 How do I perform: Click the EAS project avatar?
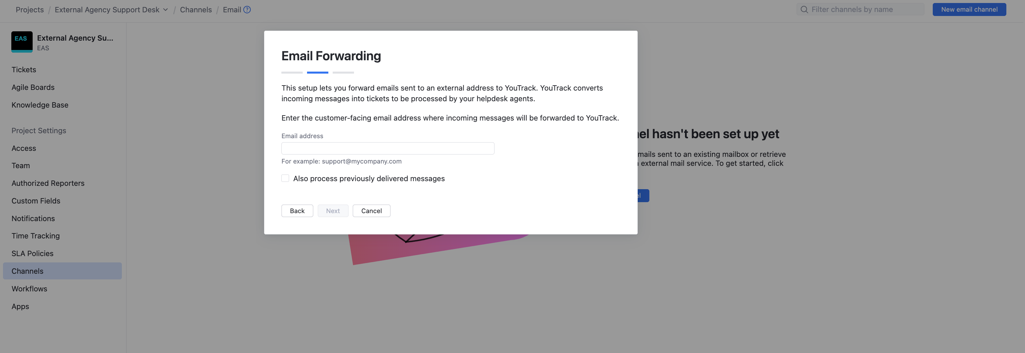click(x=22, y=41)
